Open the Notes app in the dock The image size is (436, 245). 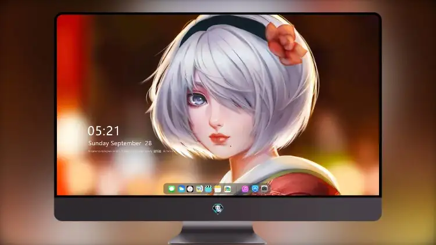218,189
